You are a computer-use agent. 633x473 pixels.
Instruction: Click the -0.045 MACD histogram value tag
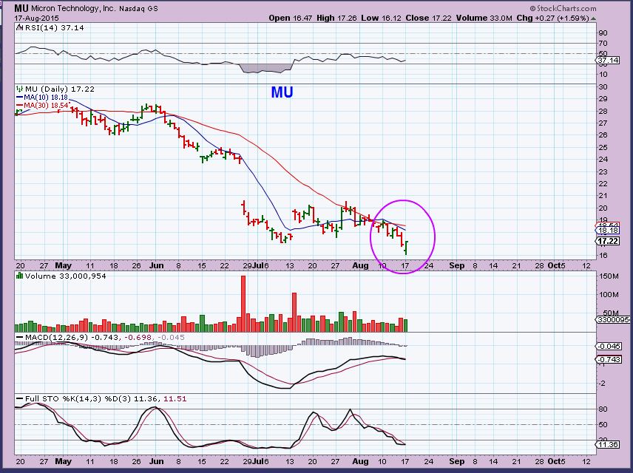[x=609, y=347]
